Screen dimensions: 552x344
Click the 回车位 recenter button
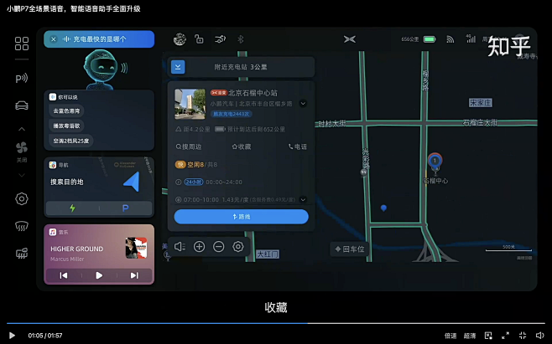click(x=350, y=249)
